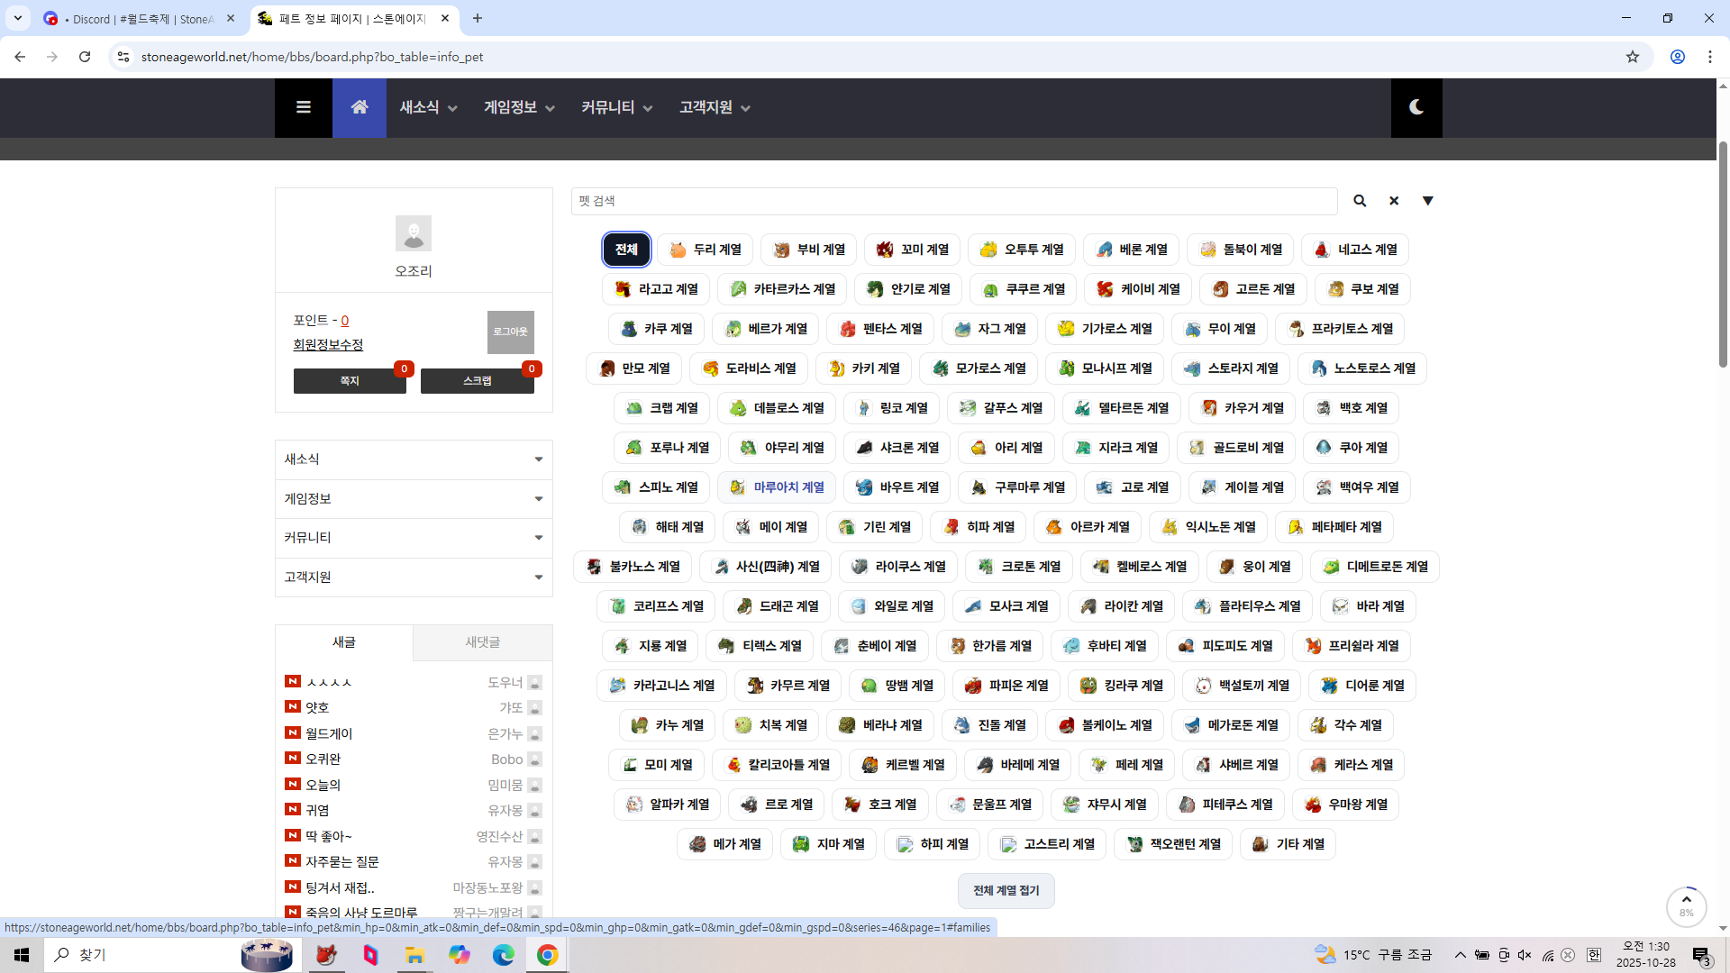This screenshot has height=973, width=1730.
Task: Open Chrome from the Windows taskbar
Action: click(x=547, y=955)
